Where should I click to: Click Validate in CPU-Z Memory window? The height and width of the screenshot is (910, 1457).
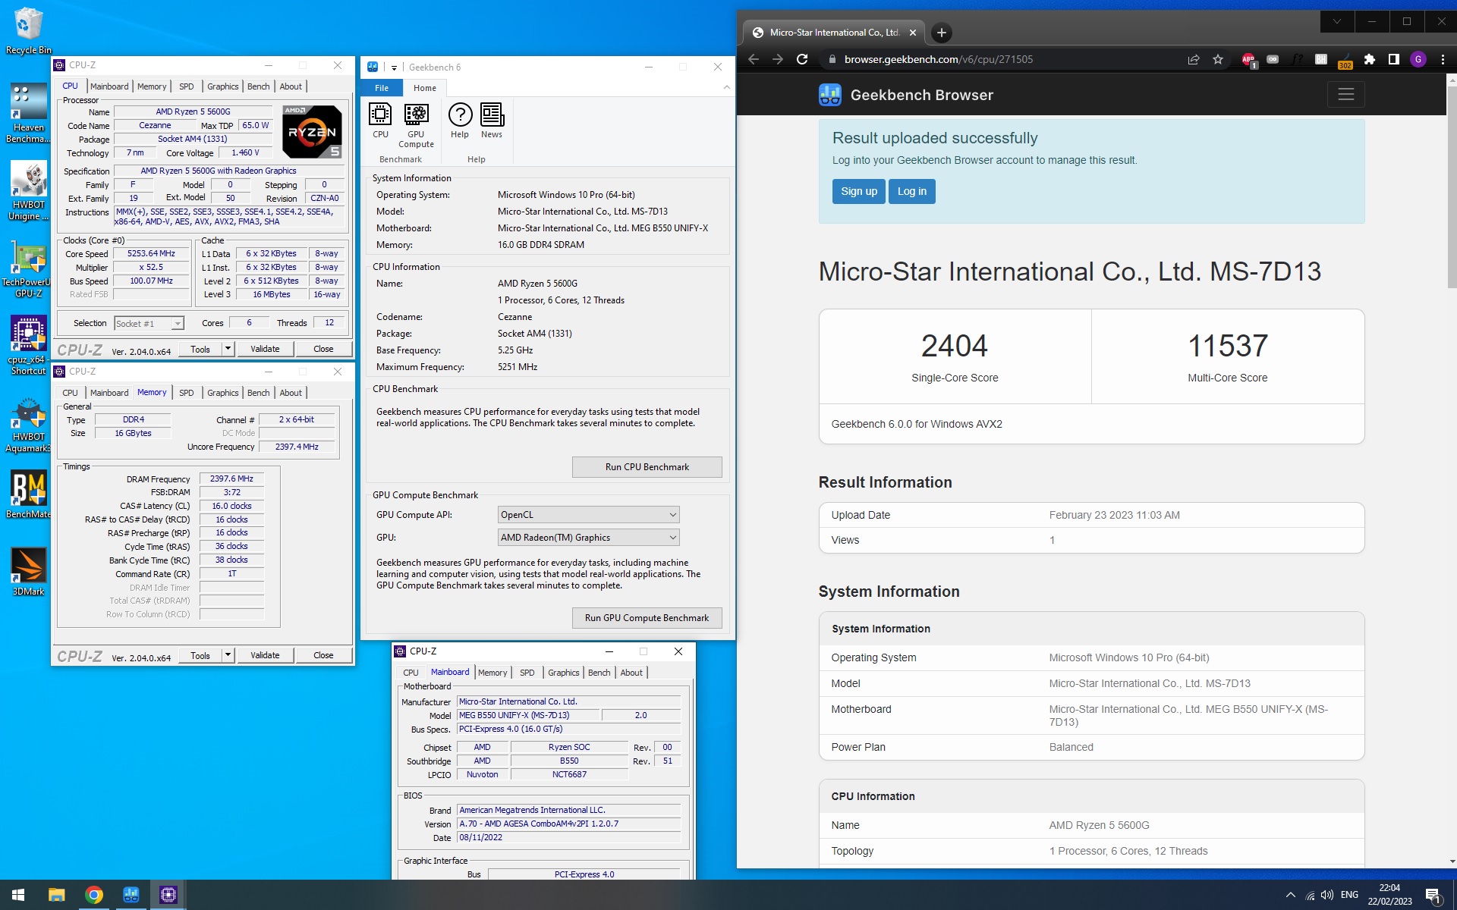pos(265,655)
